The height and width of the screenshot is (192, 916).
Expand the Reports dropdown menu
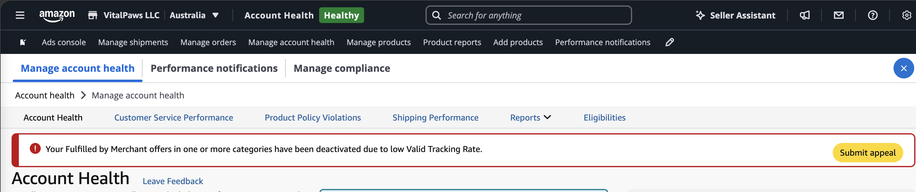(x=530, y=118)
